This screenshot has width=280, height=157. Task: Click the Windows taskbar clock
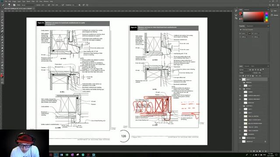click(270, 155)
